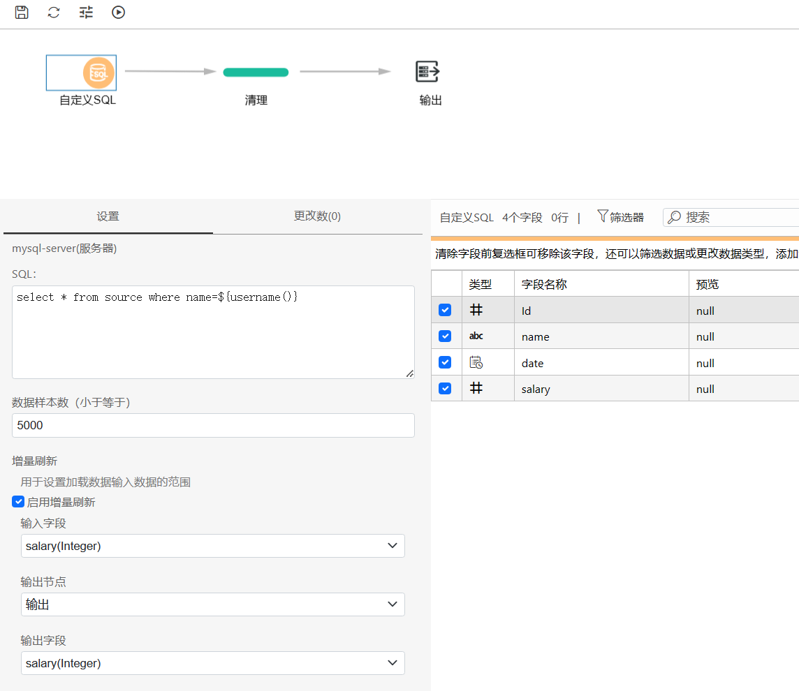This screenshot has width=799, height=691.
Task: Switch to the 设置 tab
Action: pos(108,216)
